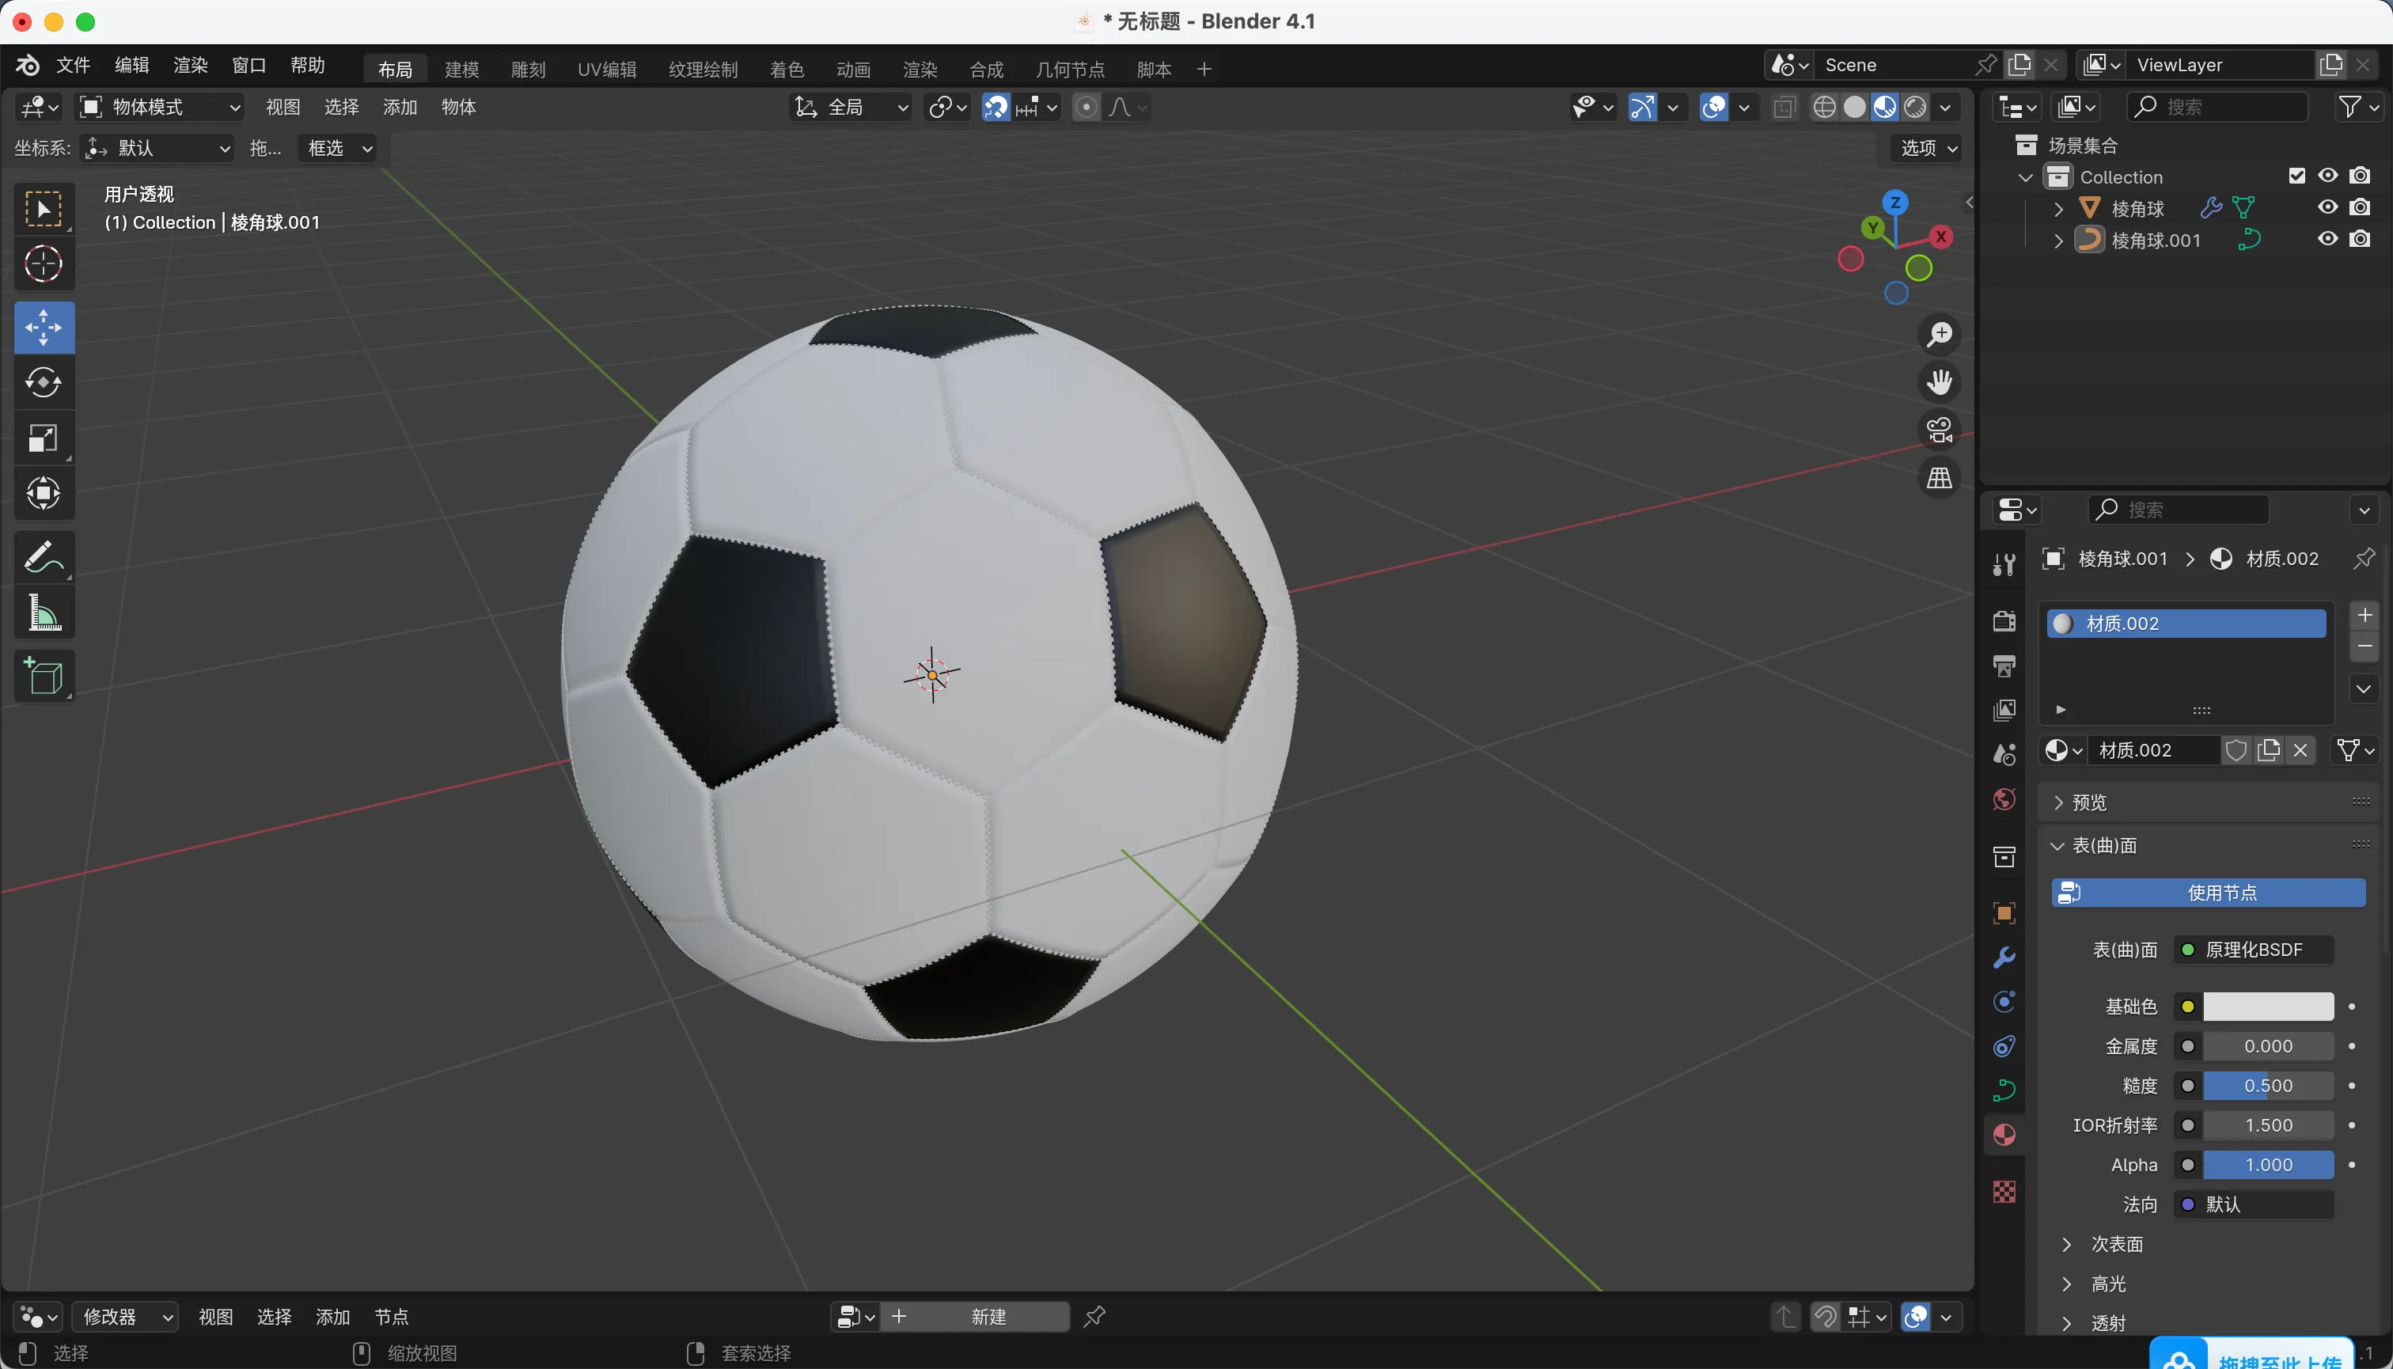The height and width of the screenshot is (1369, 2393).
Task: Select the Rotate tool in the toolbar
Action: click(x=44, y=383)
